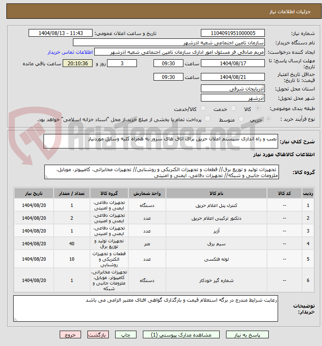Click the delivery city field 'آذرشهر'
Screen dimensions: 322x346
pyautogui.click(x=233, y=98)
